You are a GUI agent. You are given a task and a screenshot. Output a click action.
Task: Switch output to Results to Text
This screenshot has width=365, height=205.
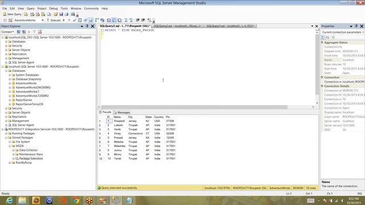(x=108, y=20)
